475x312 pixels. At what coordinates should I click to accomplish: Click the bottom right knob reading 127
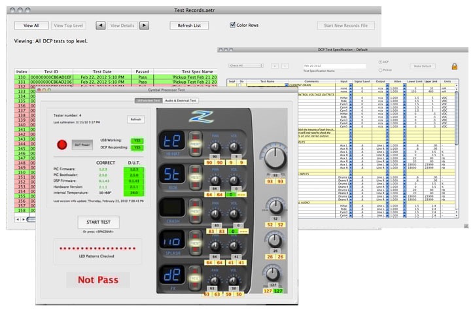point(272,273)
